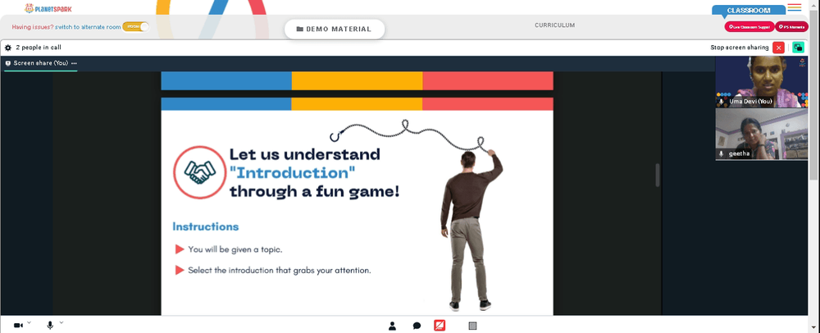Open the participants list icon
The height and width of the screenshot is (333, 820).
point(392,326)
